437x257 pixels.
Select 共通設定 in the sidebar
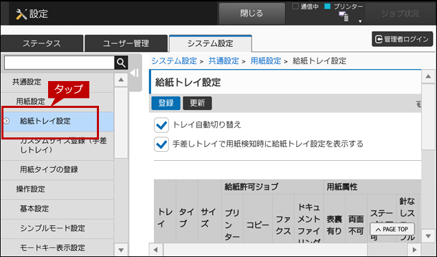tap(57, 82)
